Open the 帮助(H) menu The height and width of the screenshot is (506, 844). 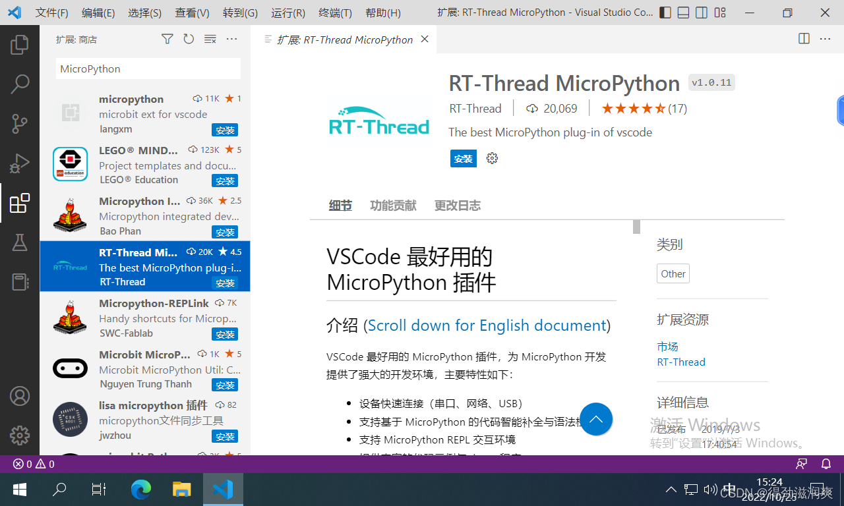point(382,13)
